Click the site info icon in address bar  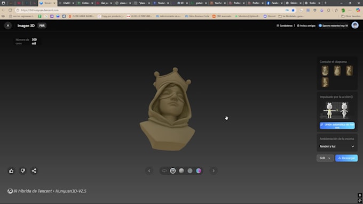pyautogui.click(x=18, y=10)
